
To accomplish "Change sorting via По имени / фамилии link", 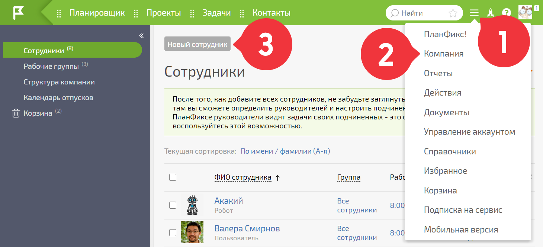I will click(285, 151).
